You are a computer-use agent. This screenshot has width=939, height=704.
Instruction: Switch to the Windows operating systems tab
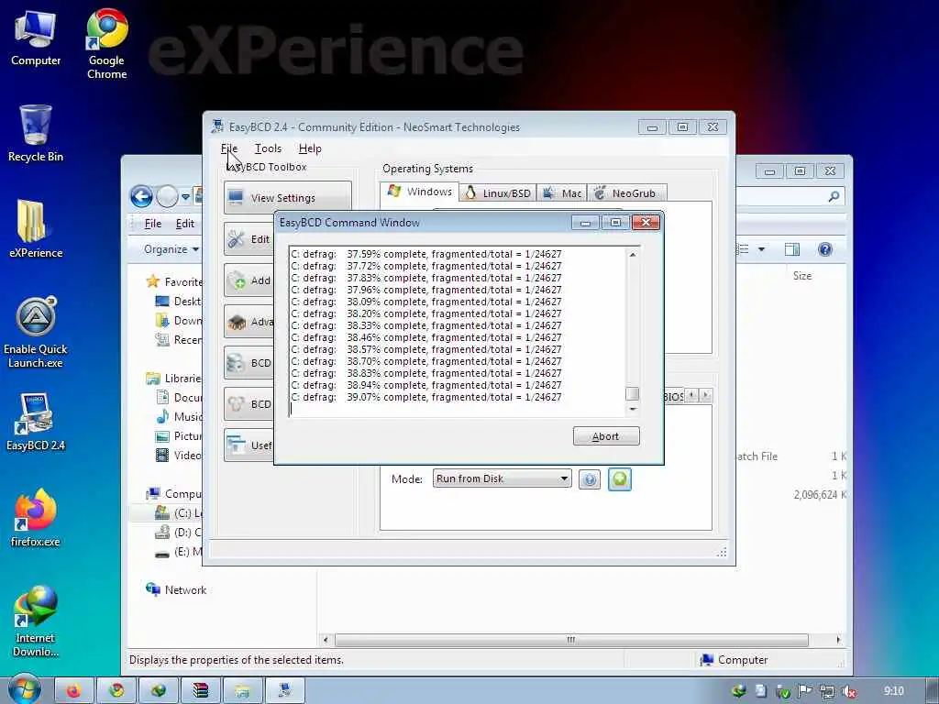[420, 192]
